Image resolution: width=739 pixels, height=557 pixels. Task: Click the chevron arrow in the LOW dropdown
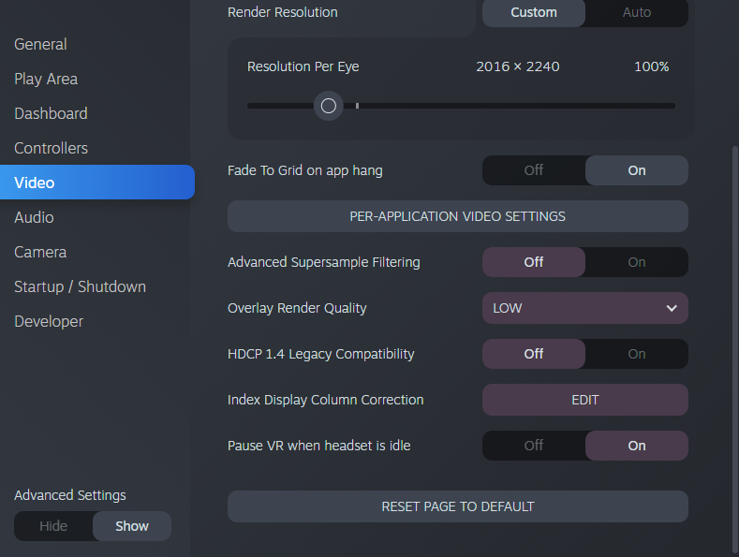click(672, 308)
